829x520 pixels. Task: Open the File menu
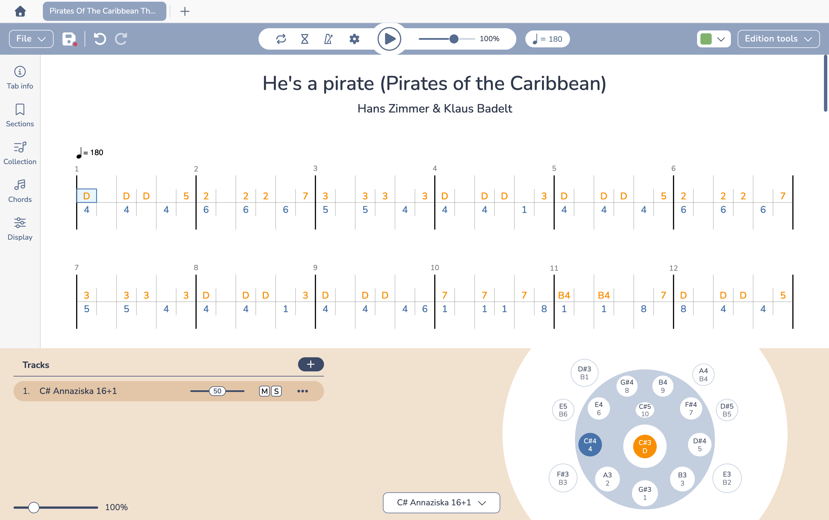[31, 39]
